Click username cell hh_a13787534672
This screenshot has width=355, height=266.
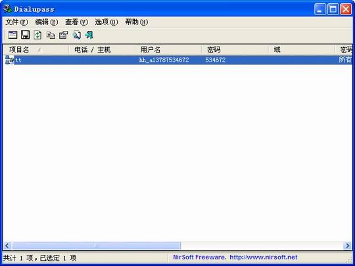tap(164, 60)
